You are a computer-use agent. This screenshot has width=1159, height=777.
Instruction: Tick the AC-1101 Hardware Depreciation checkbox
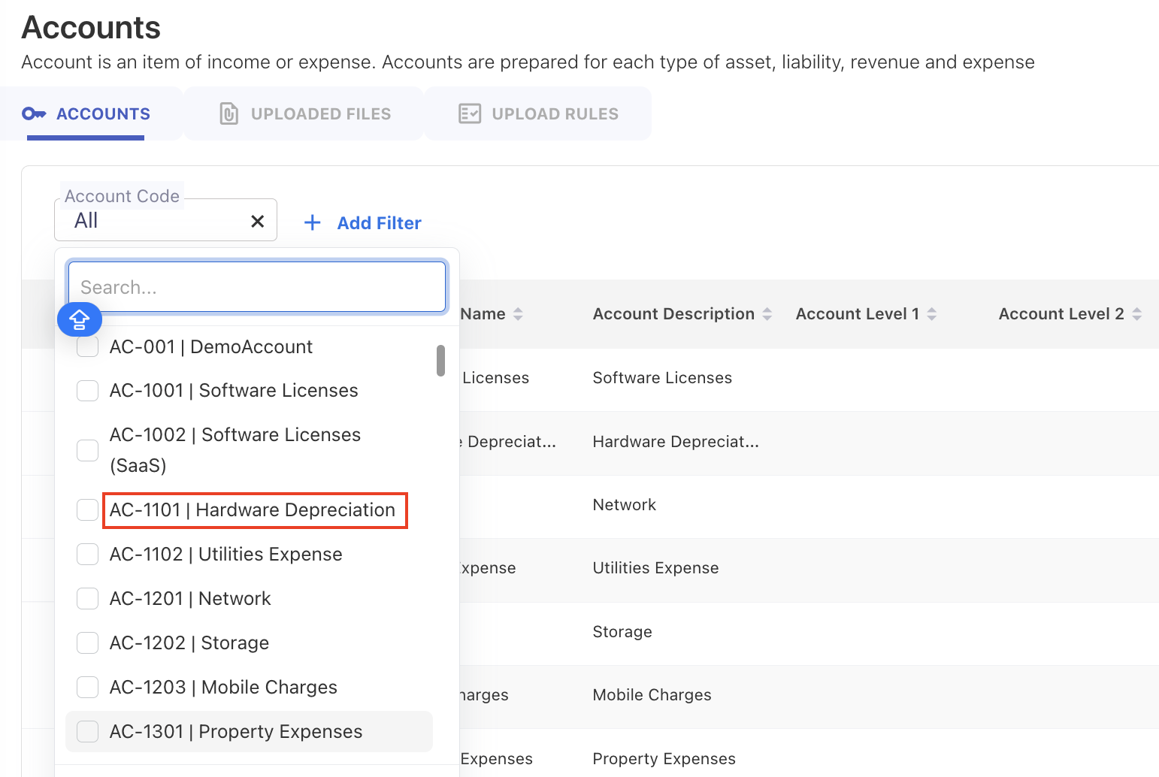tap(88, 509)
